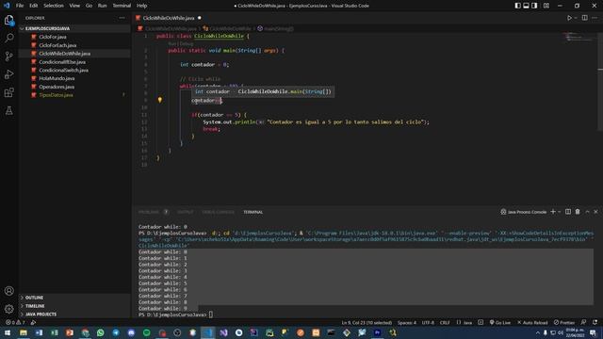The image size is (603, 339).
Task: Open the Run and Debug view
Action: point(8,74)
